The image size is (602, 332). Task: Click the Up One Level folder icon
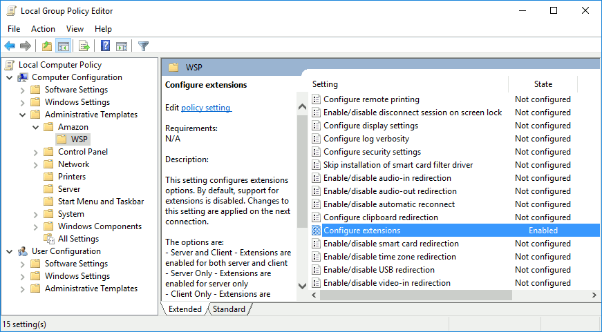coord(46,46)
